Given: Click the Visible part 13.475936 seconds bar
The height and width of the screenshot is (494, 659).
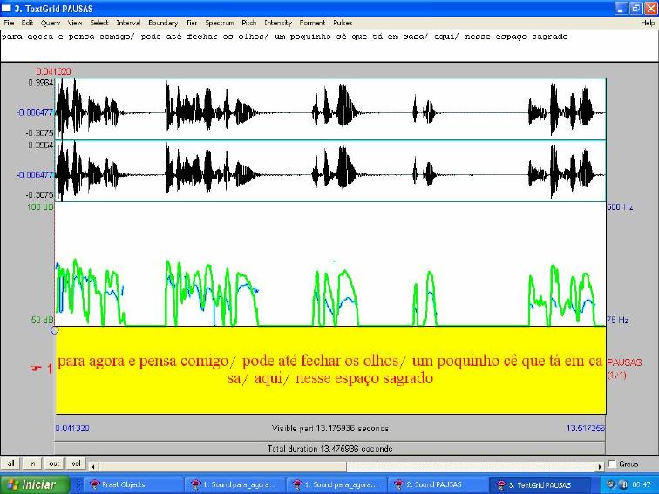Looking at the screenshot, I should point(329,429).
